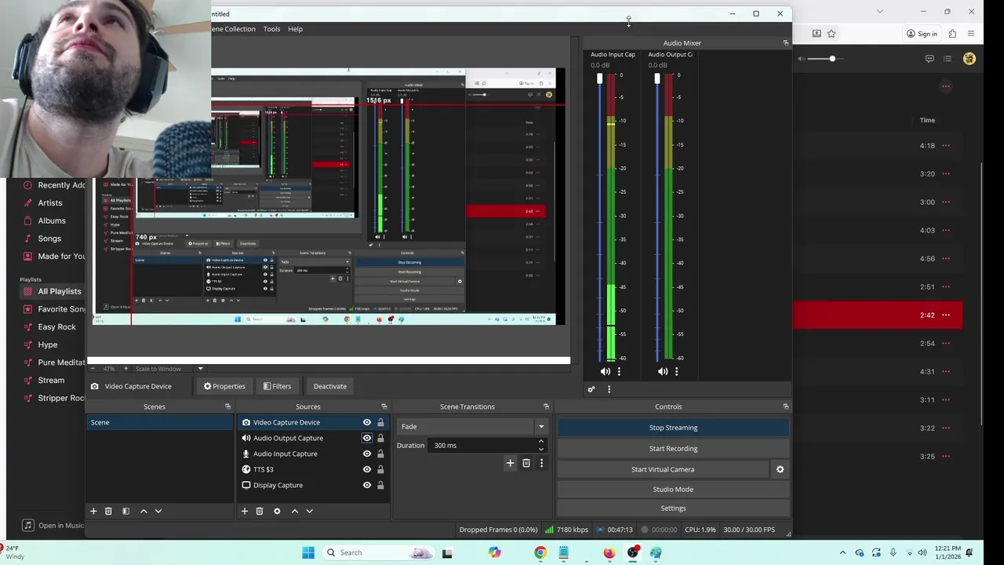
Task: Remove selected source with trash icon
Action: click(260, 511)
